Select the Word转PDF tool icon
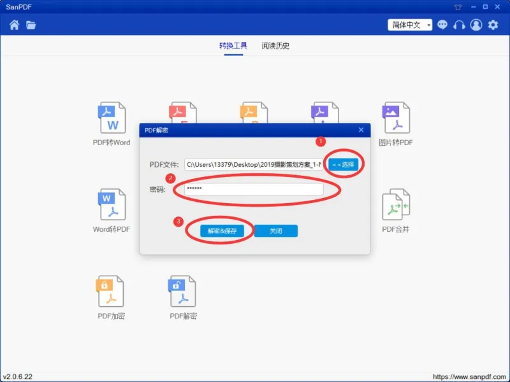The height and width of the screenshot is (382, 510). [112, 204]
